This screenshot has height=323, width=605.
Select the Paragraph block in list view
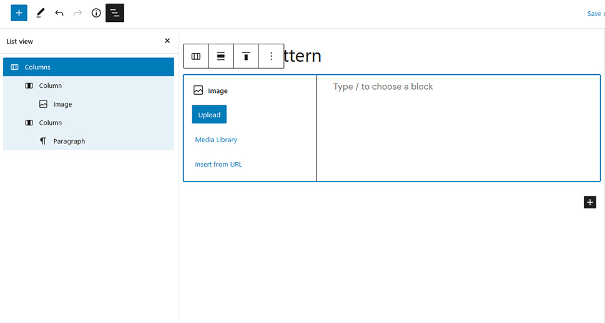click(x=89, y=141)
